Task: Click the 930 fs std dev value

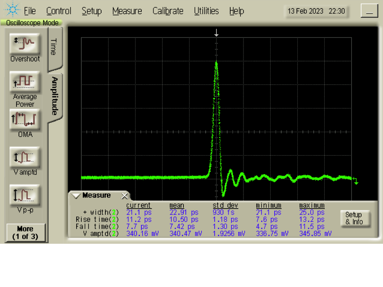Action: tap(224, 212)
